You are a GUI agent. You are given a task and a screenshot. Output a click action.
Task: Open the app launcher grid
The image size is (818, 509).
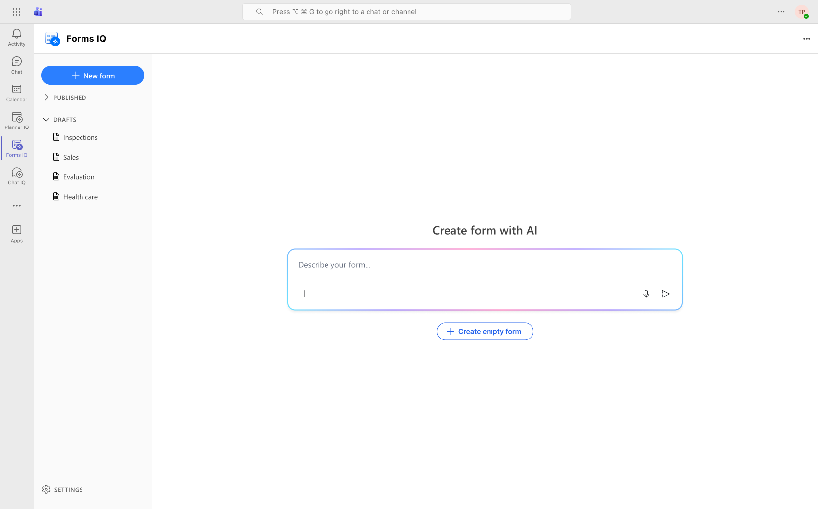[16, 12]
